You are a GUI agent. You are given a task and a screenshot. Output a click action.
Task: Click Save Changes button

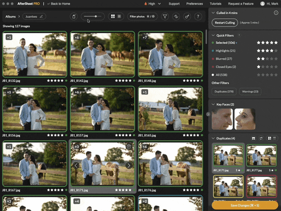pyautogui.click(x=245, y=205)
